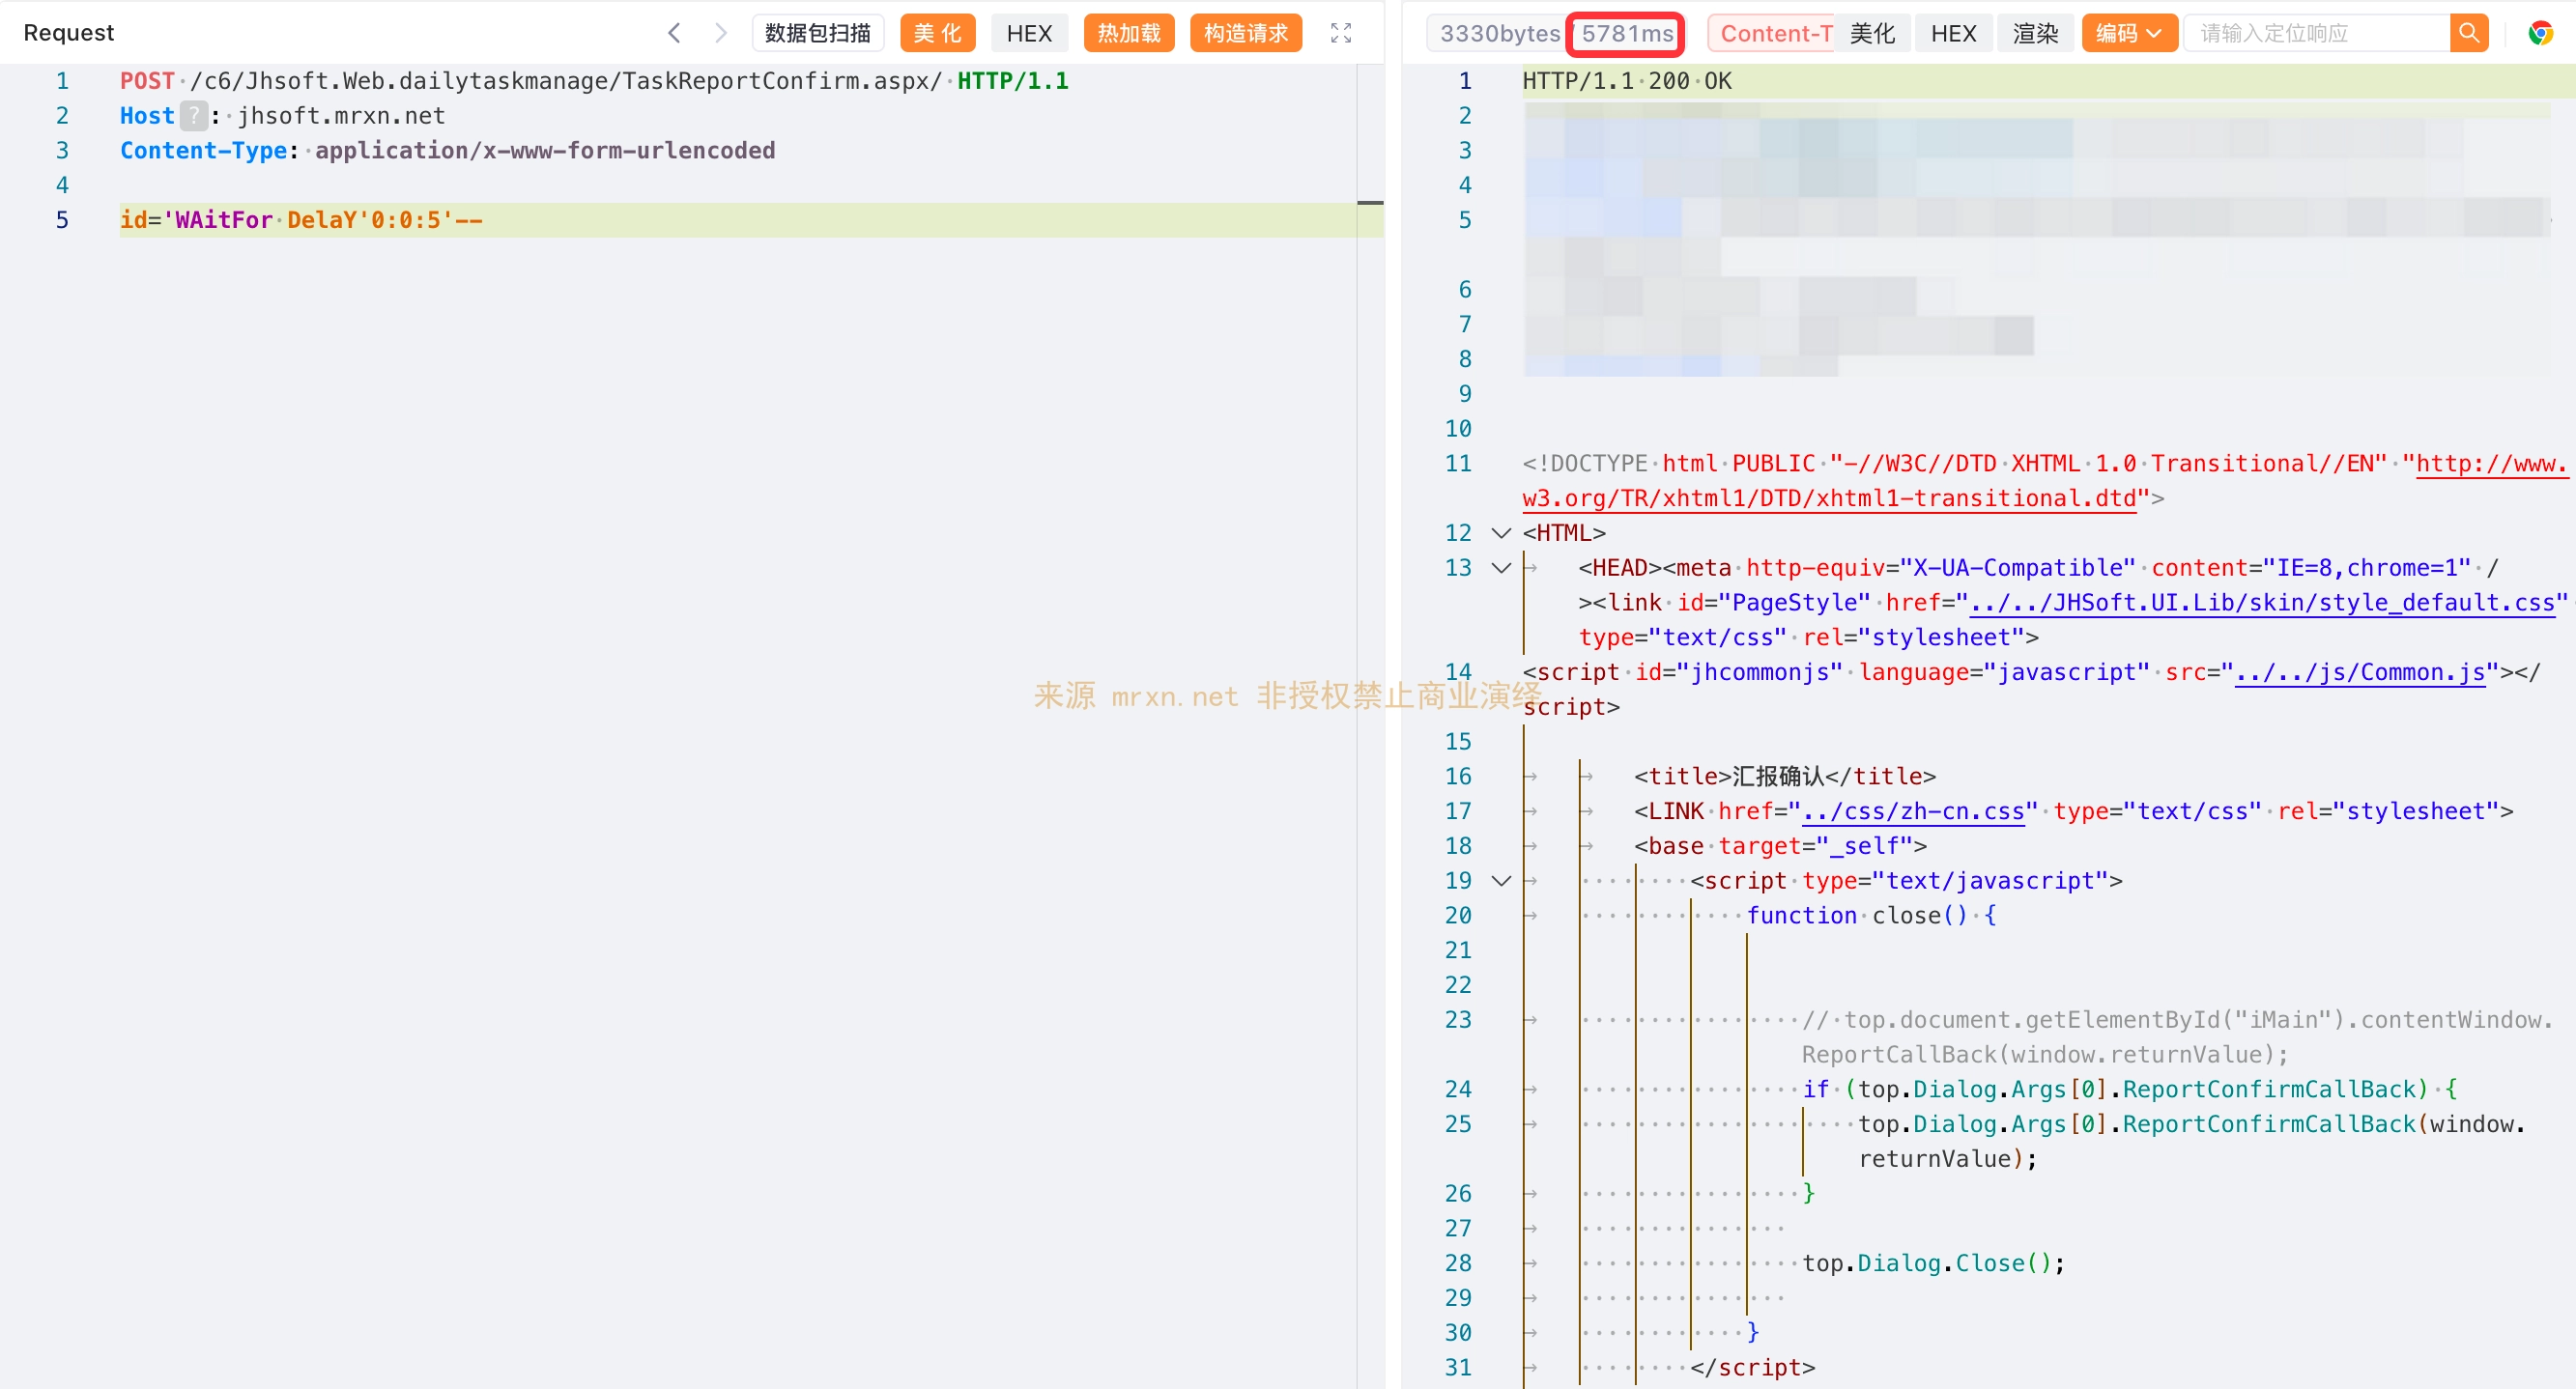Click the Request panel title
This screenshot has width=2576, height=1389.
tap(69, 33)
